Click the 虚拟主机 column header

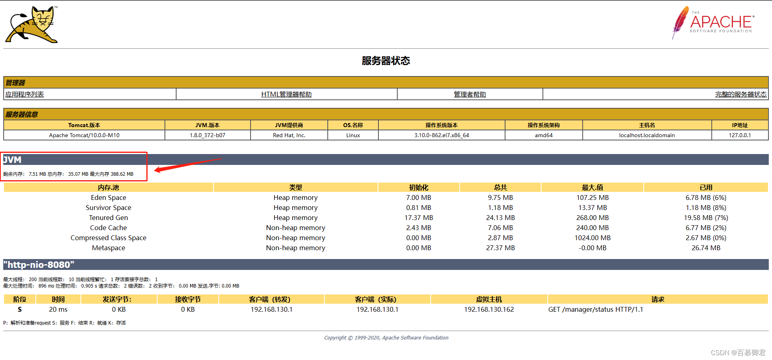pos(489,299)
